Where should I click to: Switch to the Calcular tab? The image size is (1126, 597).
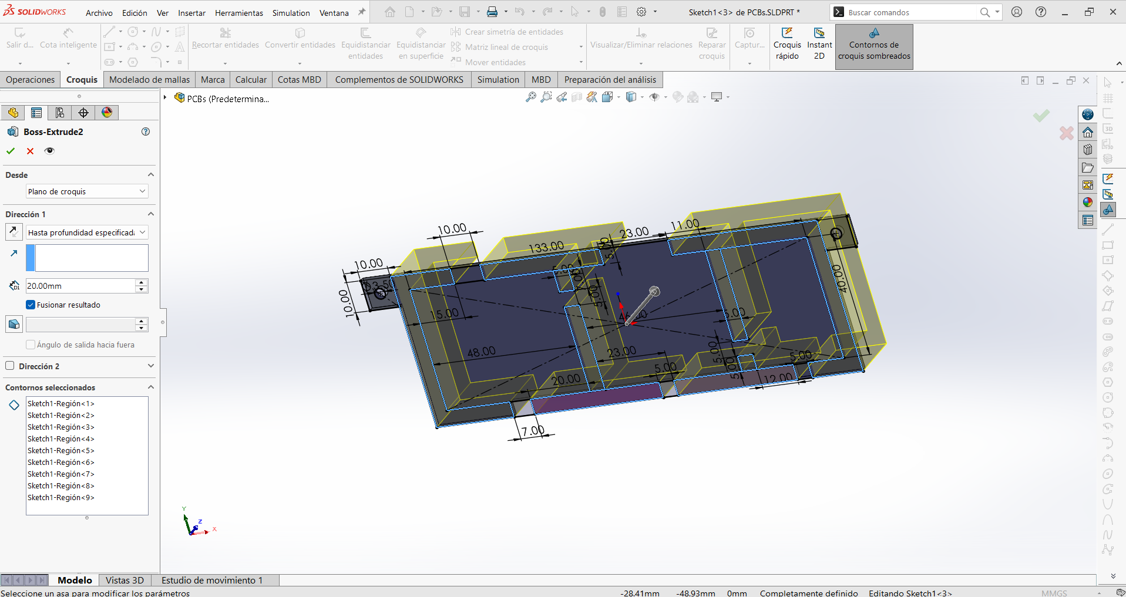251,79
